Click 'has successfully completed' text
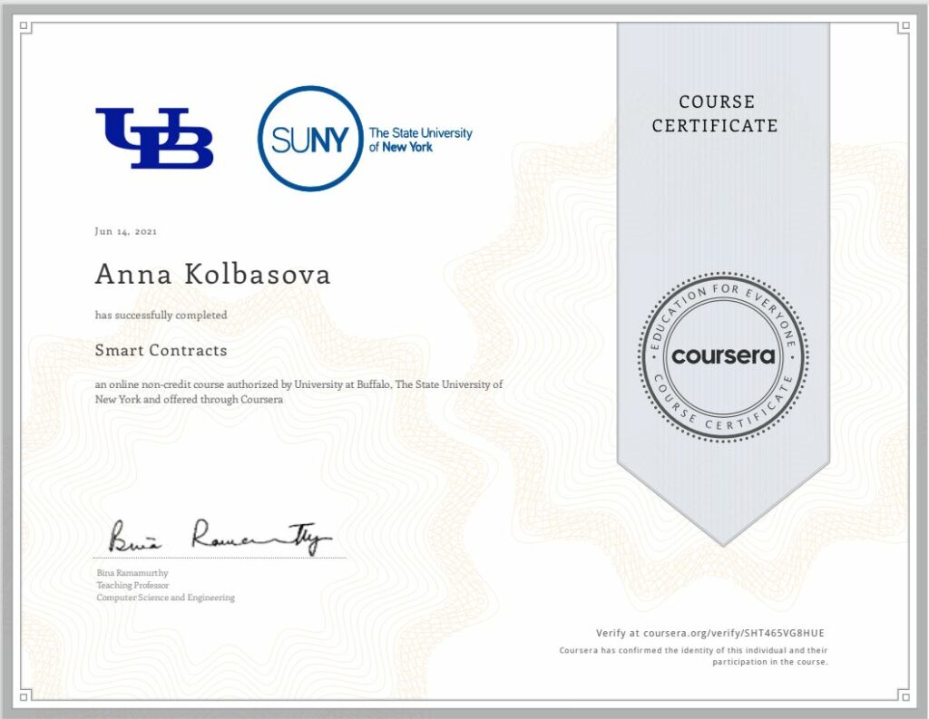The width and height of the screenshot is (929, 719). point(161,316)
